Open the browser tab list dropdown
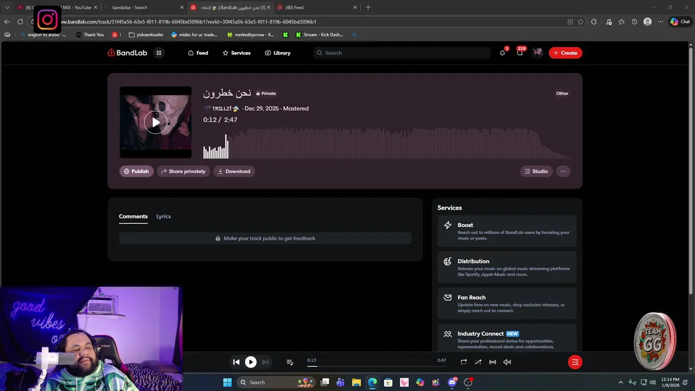 point(7,8)
